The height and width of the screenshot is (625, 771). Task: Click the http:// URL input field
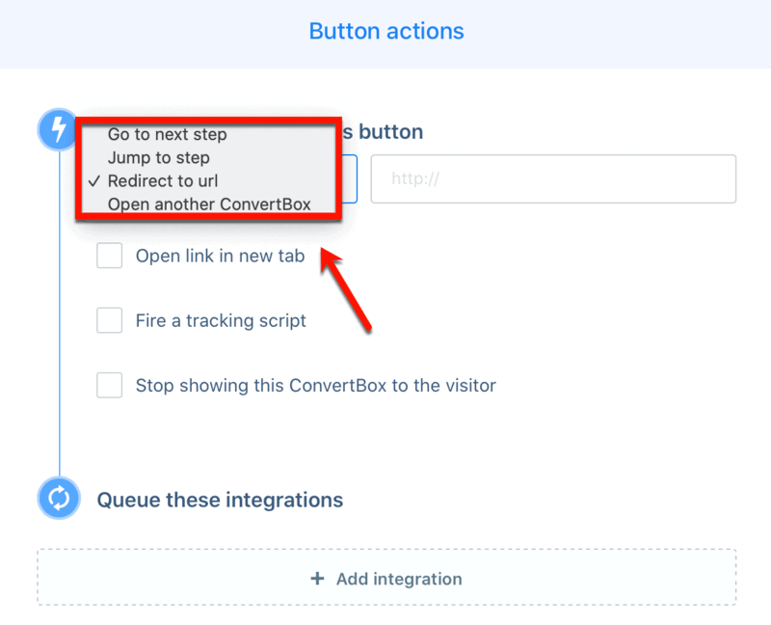coord(553,178)
